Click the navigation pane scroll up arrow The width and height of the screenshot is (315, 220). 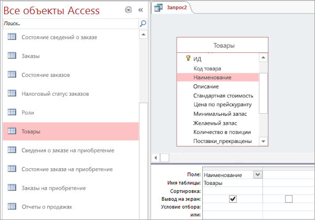coord(143,35)
